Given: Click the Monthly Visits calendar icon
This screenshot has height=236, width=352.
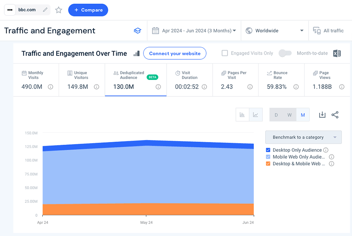Looking at the screenshot, I should click(x=24, y=73).
